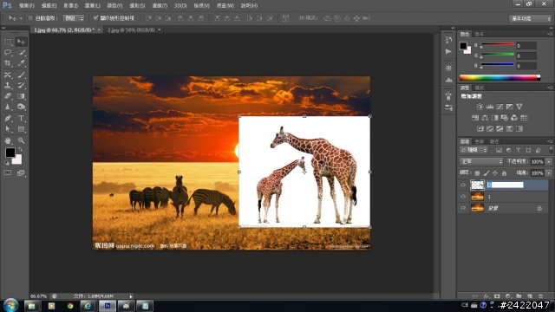Add a Levels adjustment
Viewport: 555px width, 312px height.
pos(490,107)
